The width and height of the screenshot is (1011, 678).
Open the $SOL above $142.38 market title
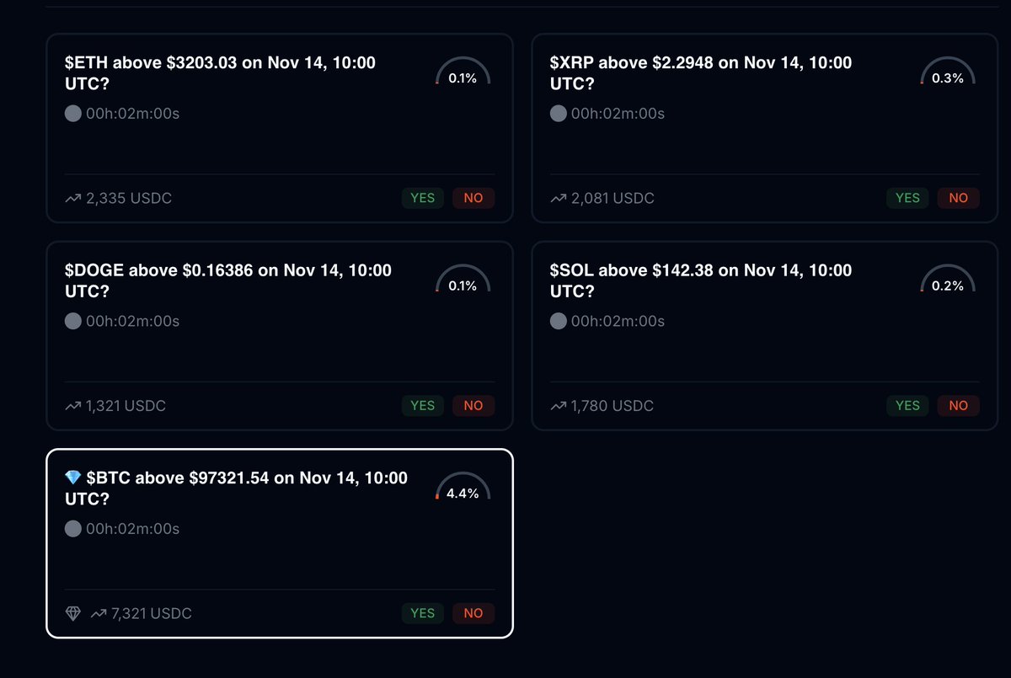tap(701, 280)
